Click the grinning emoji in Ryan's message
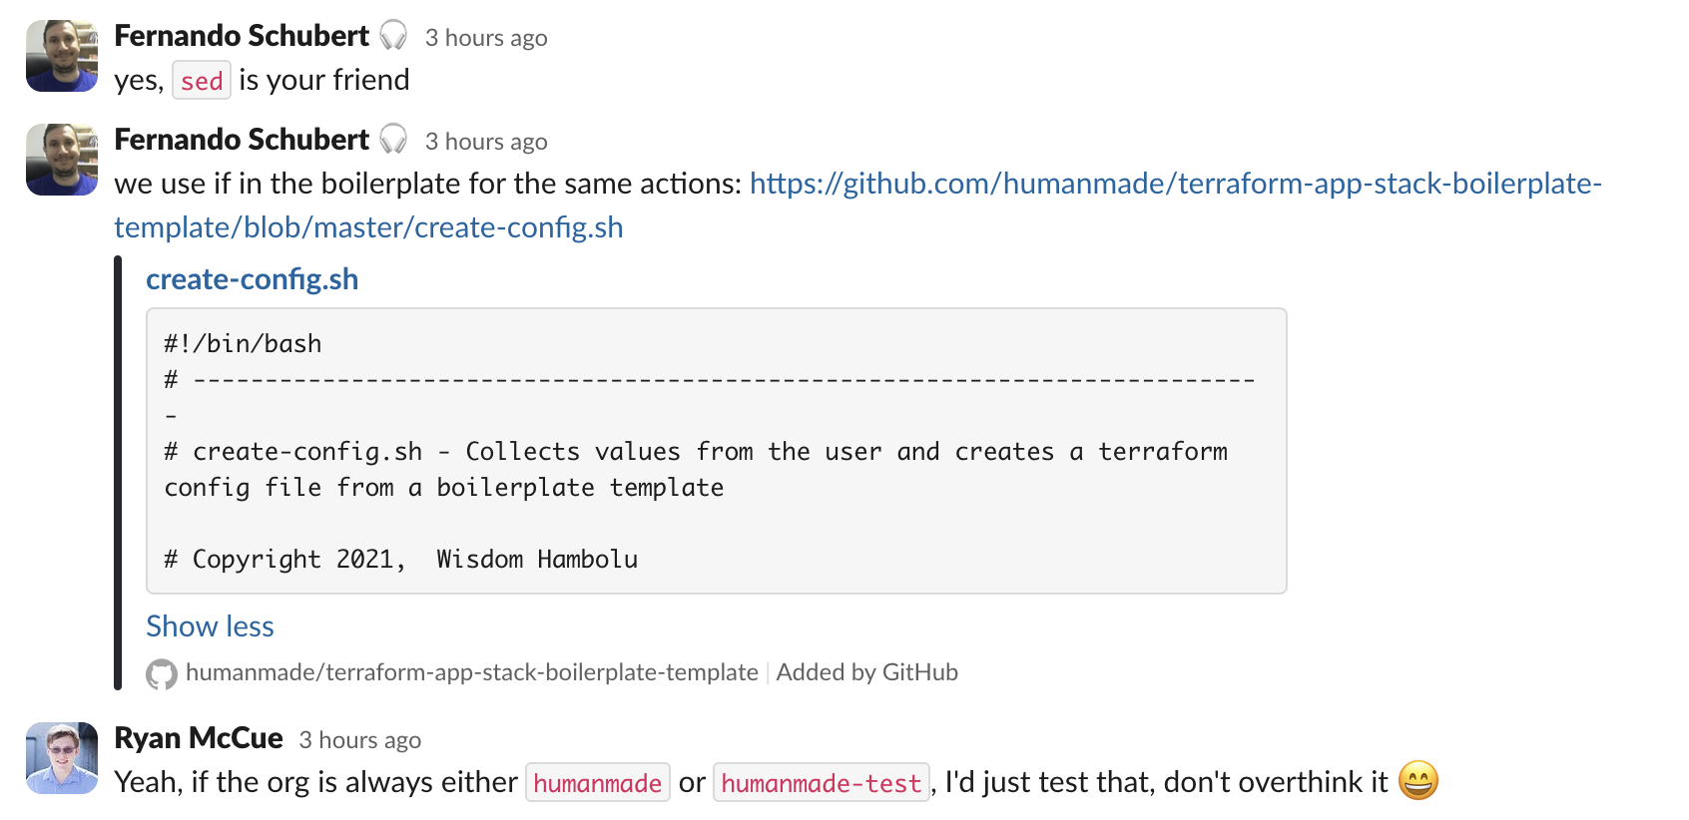 [1417, 781]
